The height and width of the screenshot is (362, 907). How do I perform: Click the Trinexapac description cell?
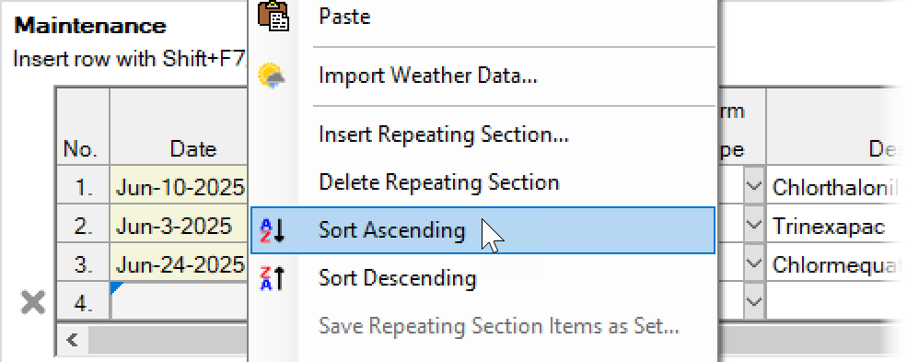836,225
